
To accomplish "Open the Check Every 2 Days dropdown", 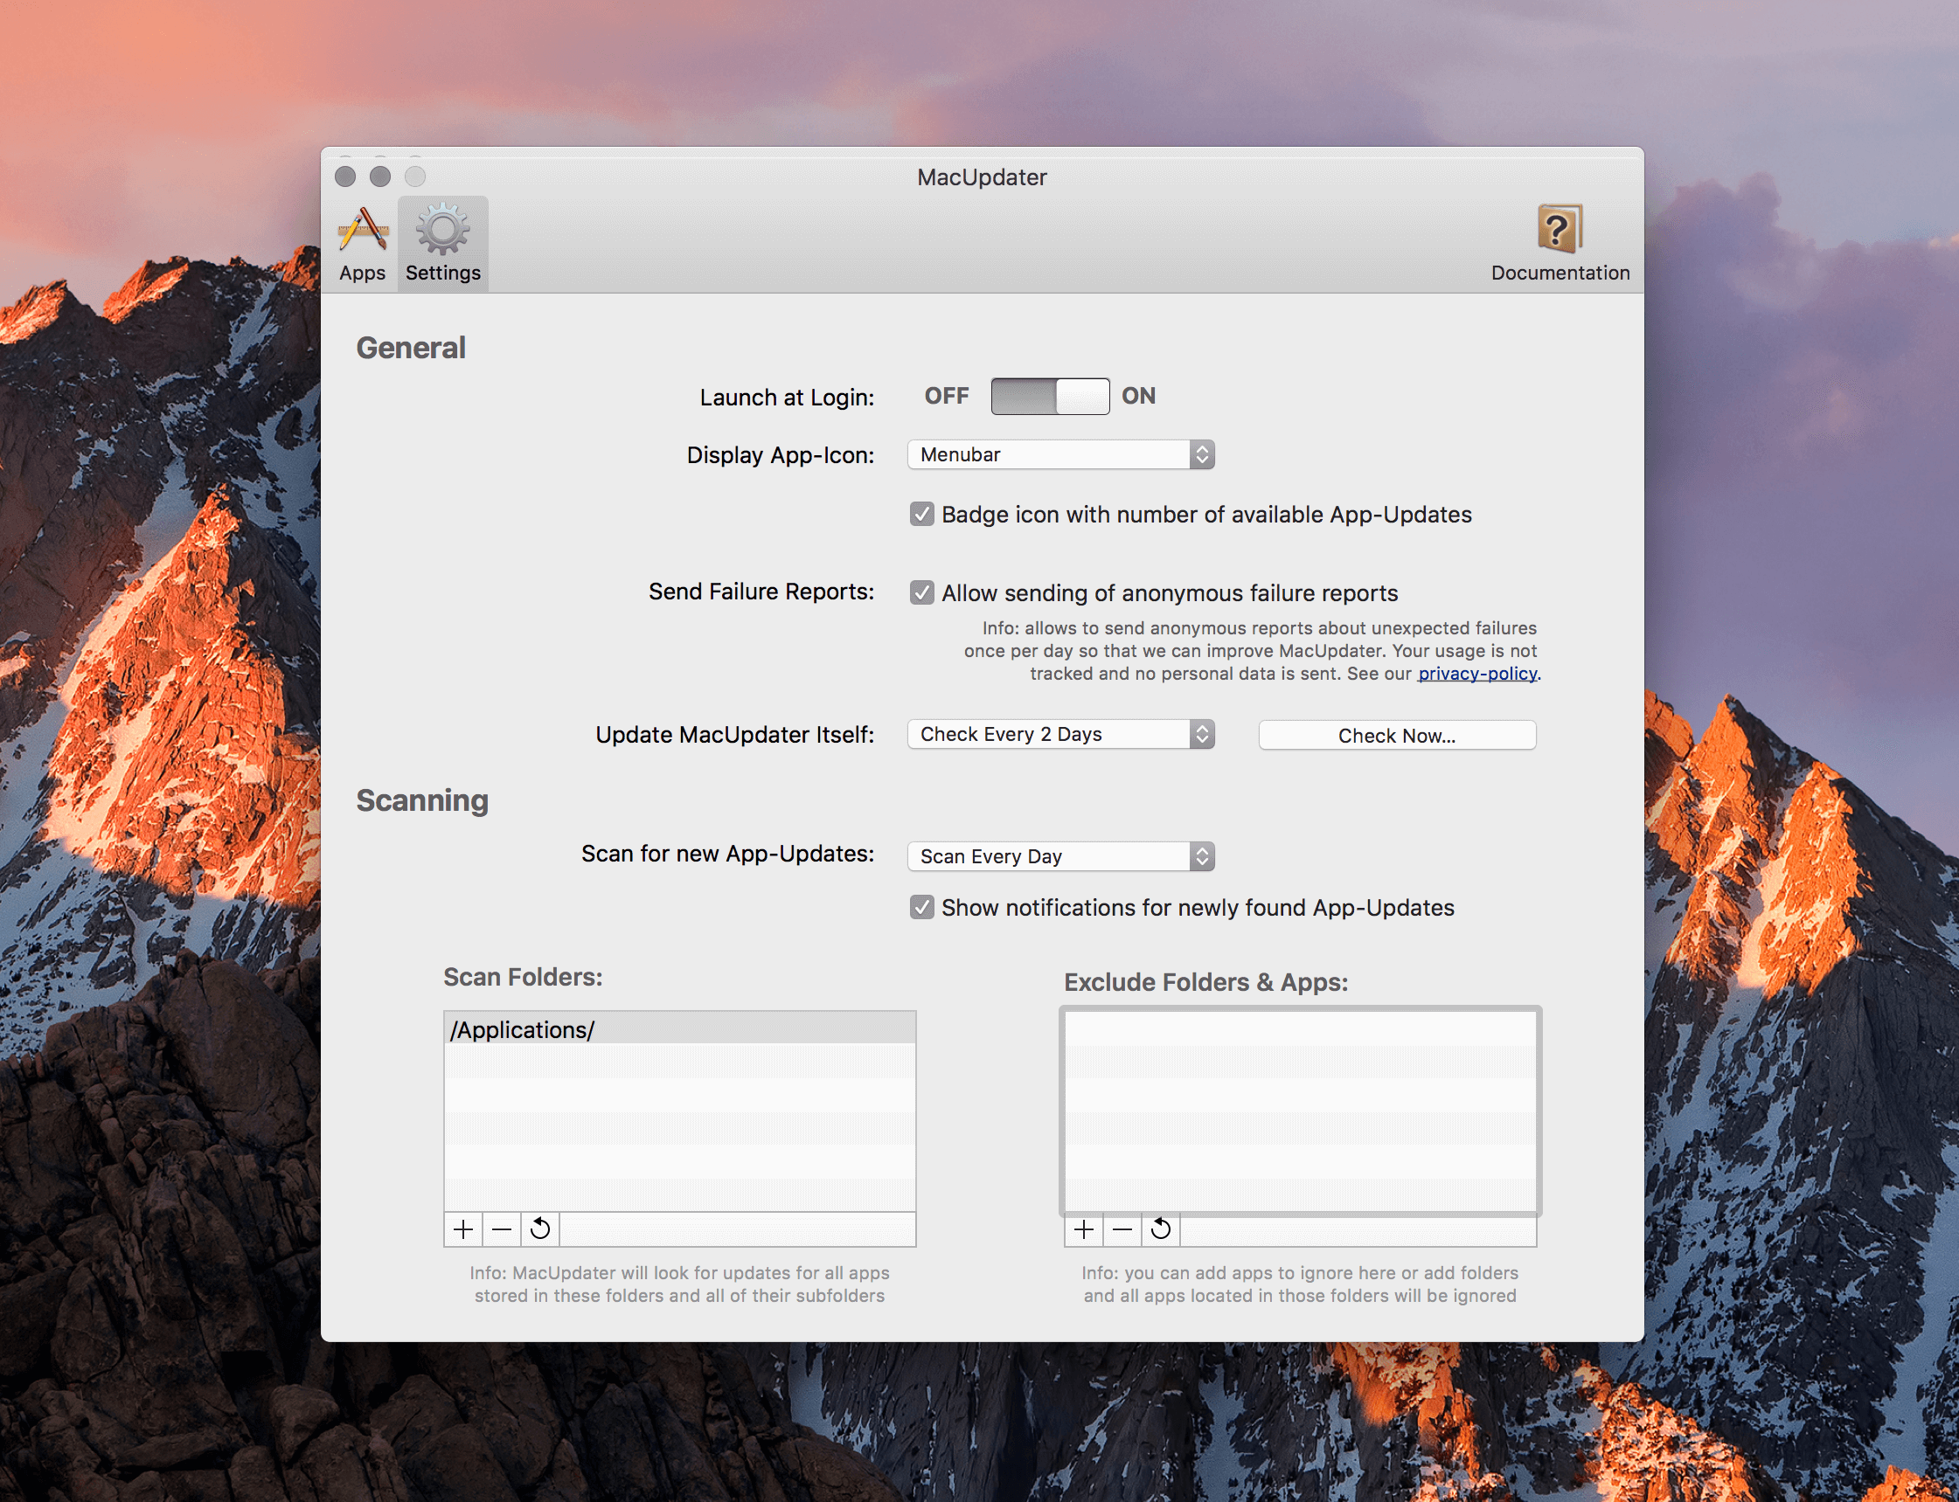I will [x=1061, y=734].
